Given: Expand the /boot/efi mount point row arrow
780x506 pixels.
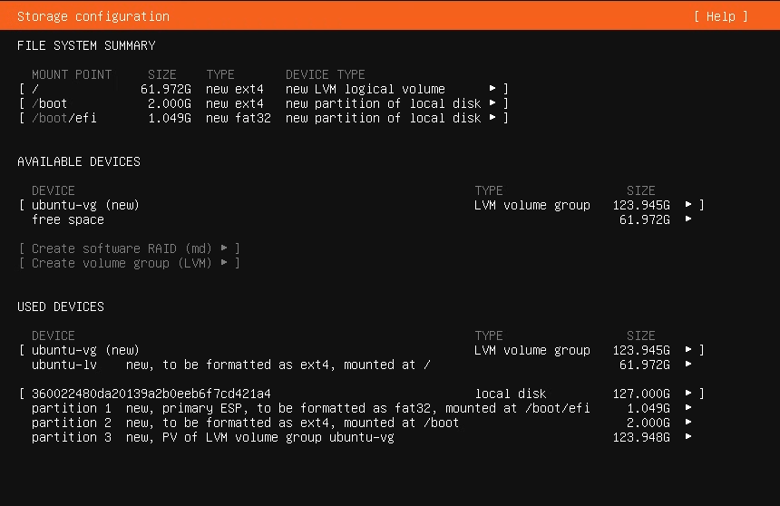Looking at the screenshot, I should pyautogui.click(x=492, y=117).
